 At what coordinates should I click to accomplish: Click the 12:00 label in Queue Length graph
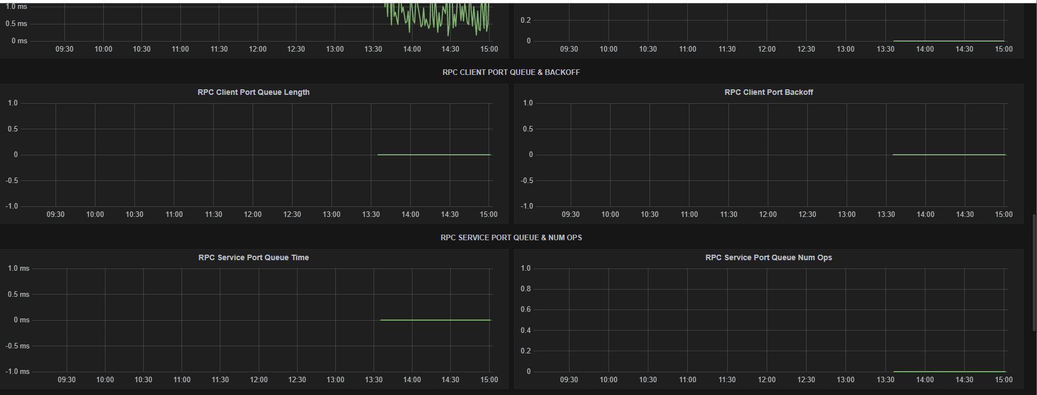[253, 214]
